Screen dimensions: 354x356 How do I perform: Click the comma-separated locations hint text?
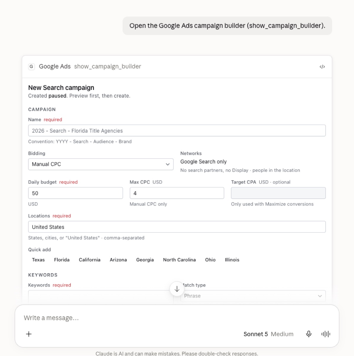click(x=86, y=238)
